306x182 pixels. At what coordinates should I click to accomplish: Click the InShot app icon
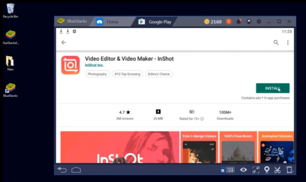pyautogui.click(x=70, y=65)
